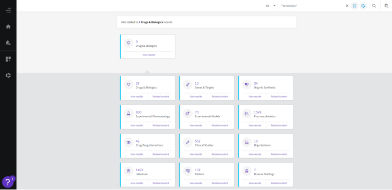View results for Experimental Models
Viewport: 392px width, 190px height.
[196, 125]
